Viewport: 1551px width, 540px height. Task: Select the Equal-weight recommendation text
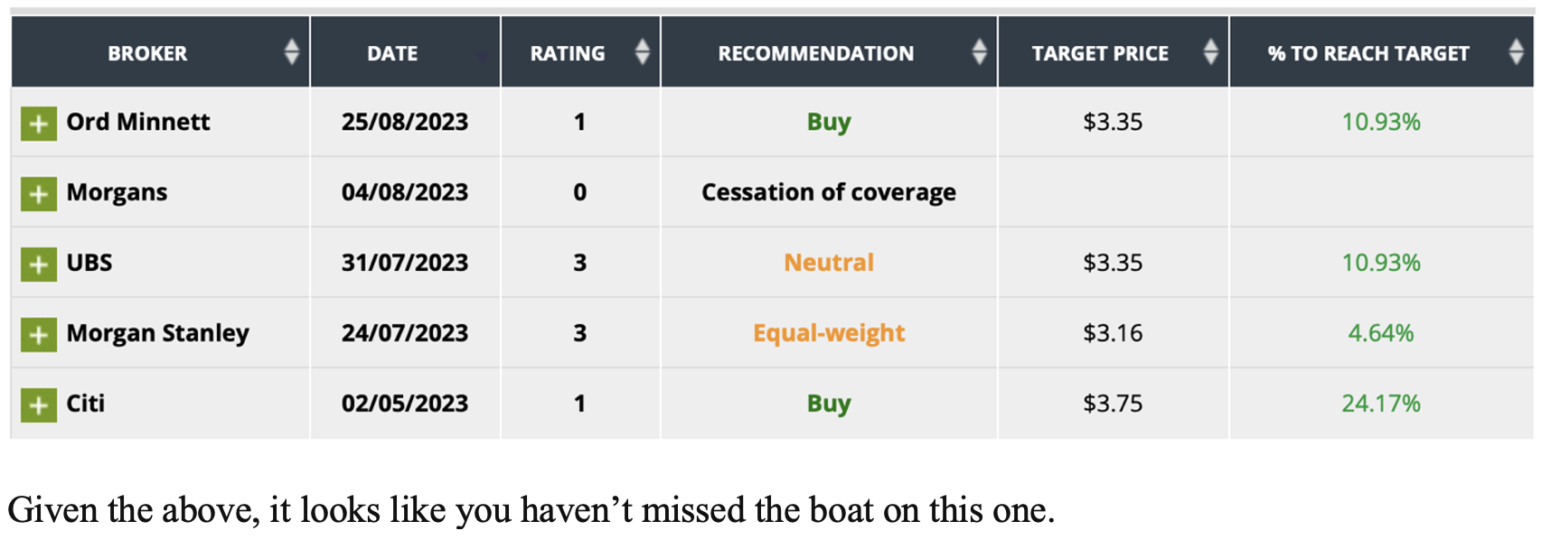point(829,333)
